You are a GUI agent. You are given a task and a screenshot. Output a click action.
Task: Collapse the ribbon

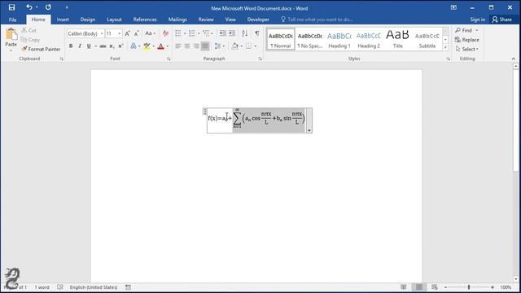tap(514, 59)
